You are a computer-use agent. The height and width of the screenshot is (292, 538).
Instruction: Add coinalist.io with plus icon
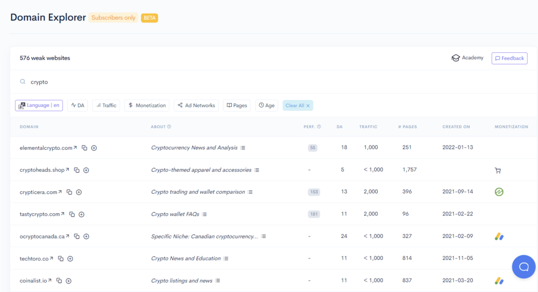coord(69,280)
